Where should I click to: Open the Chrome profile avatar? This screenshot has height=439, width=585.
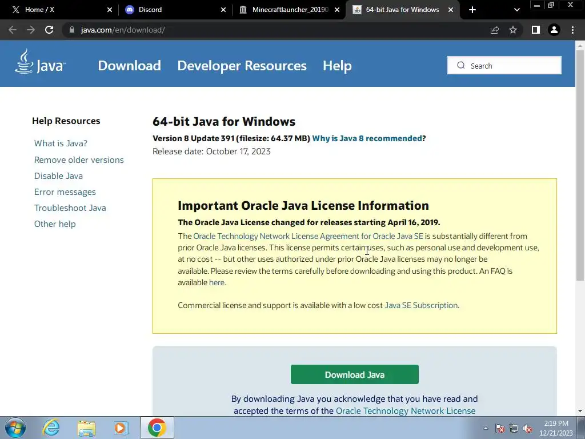click(554, 30)
